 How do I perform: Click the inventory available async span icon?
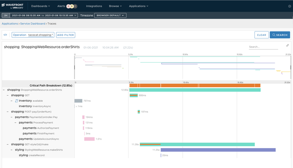coord(16,101)
